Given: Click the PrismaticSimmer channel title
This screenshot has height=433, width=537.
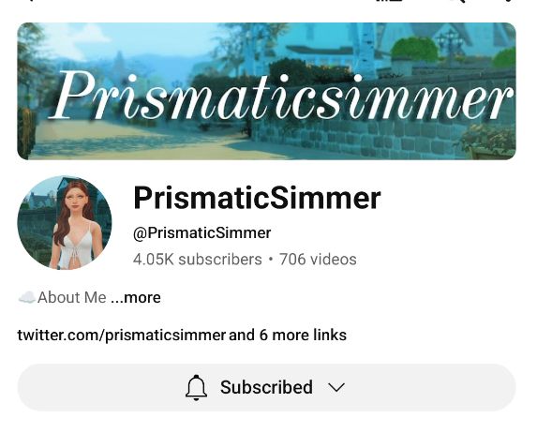Looking at the screenshot, I should [x=257, y=198].
